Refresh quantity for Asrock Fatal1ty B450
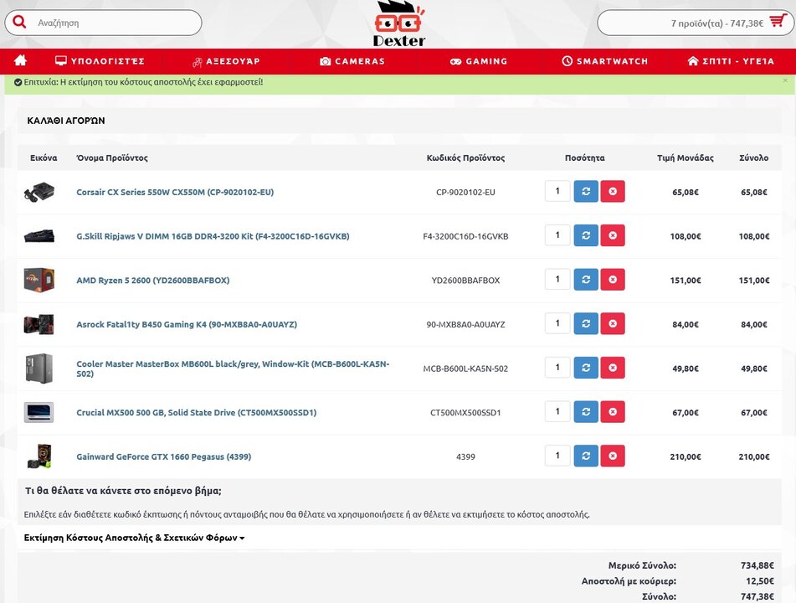The width and height of the screenshot is (796, 603). coord(586,323)
